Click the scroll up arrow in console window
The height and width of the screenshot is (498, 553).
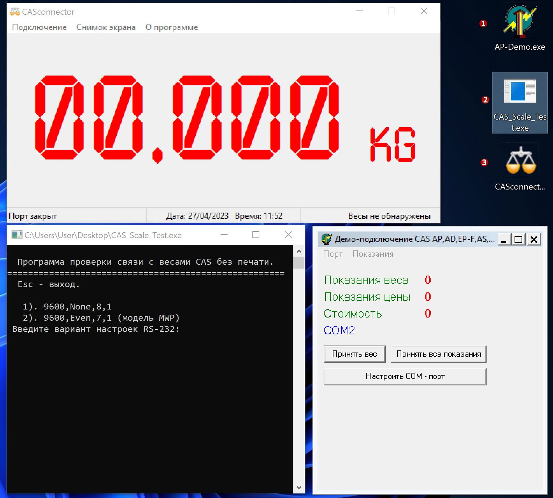[299, 251]
